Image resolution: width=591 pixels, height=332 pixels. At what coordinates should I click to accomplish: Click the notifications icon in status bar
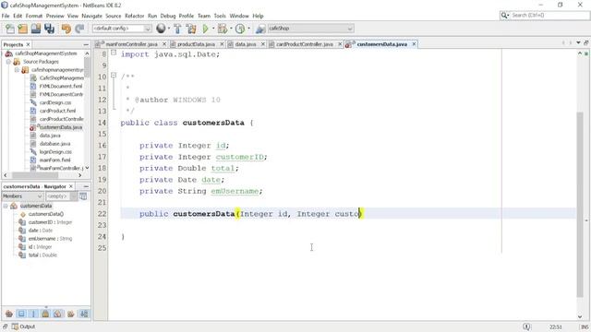(x=526, y=326)
